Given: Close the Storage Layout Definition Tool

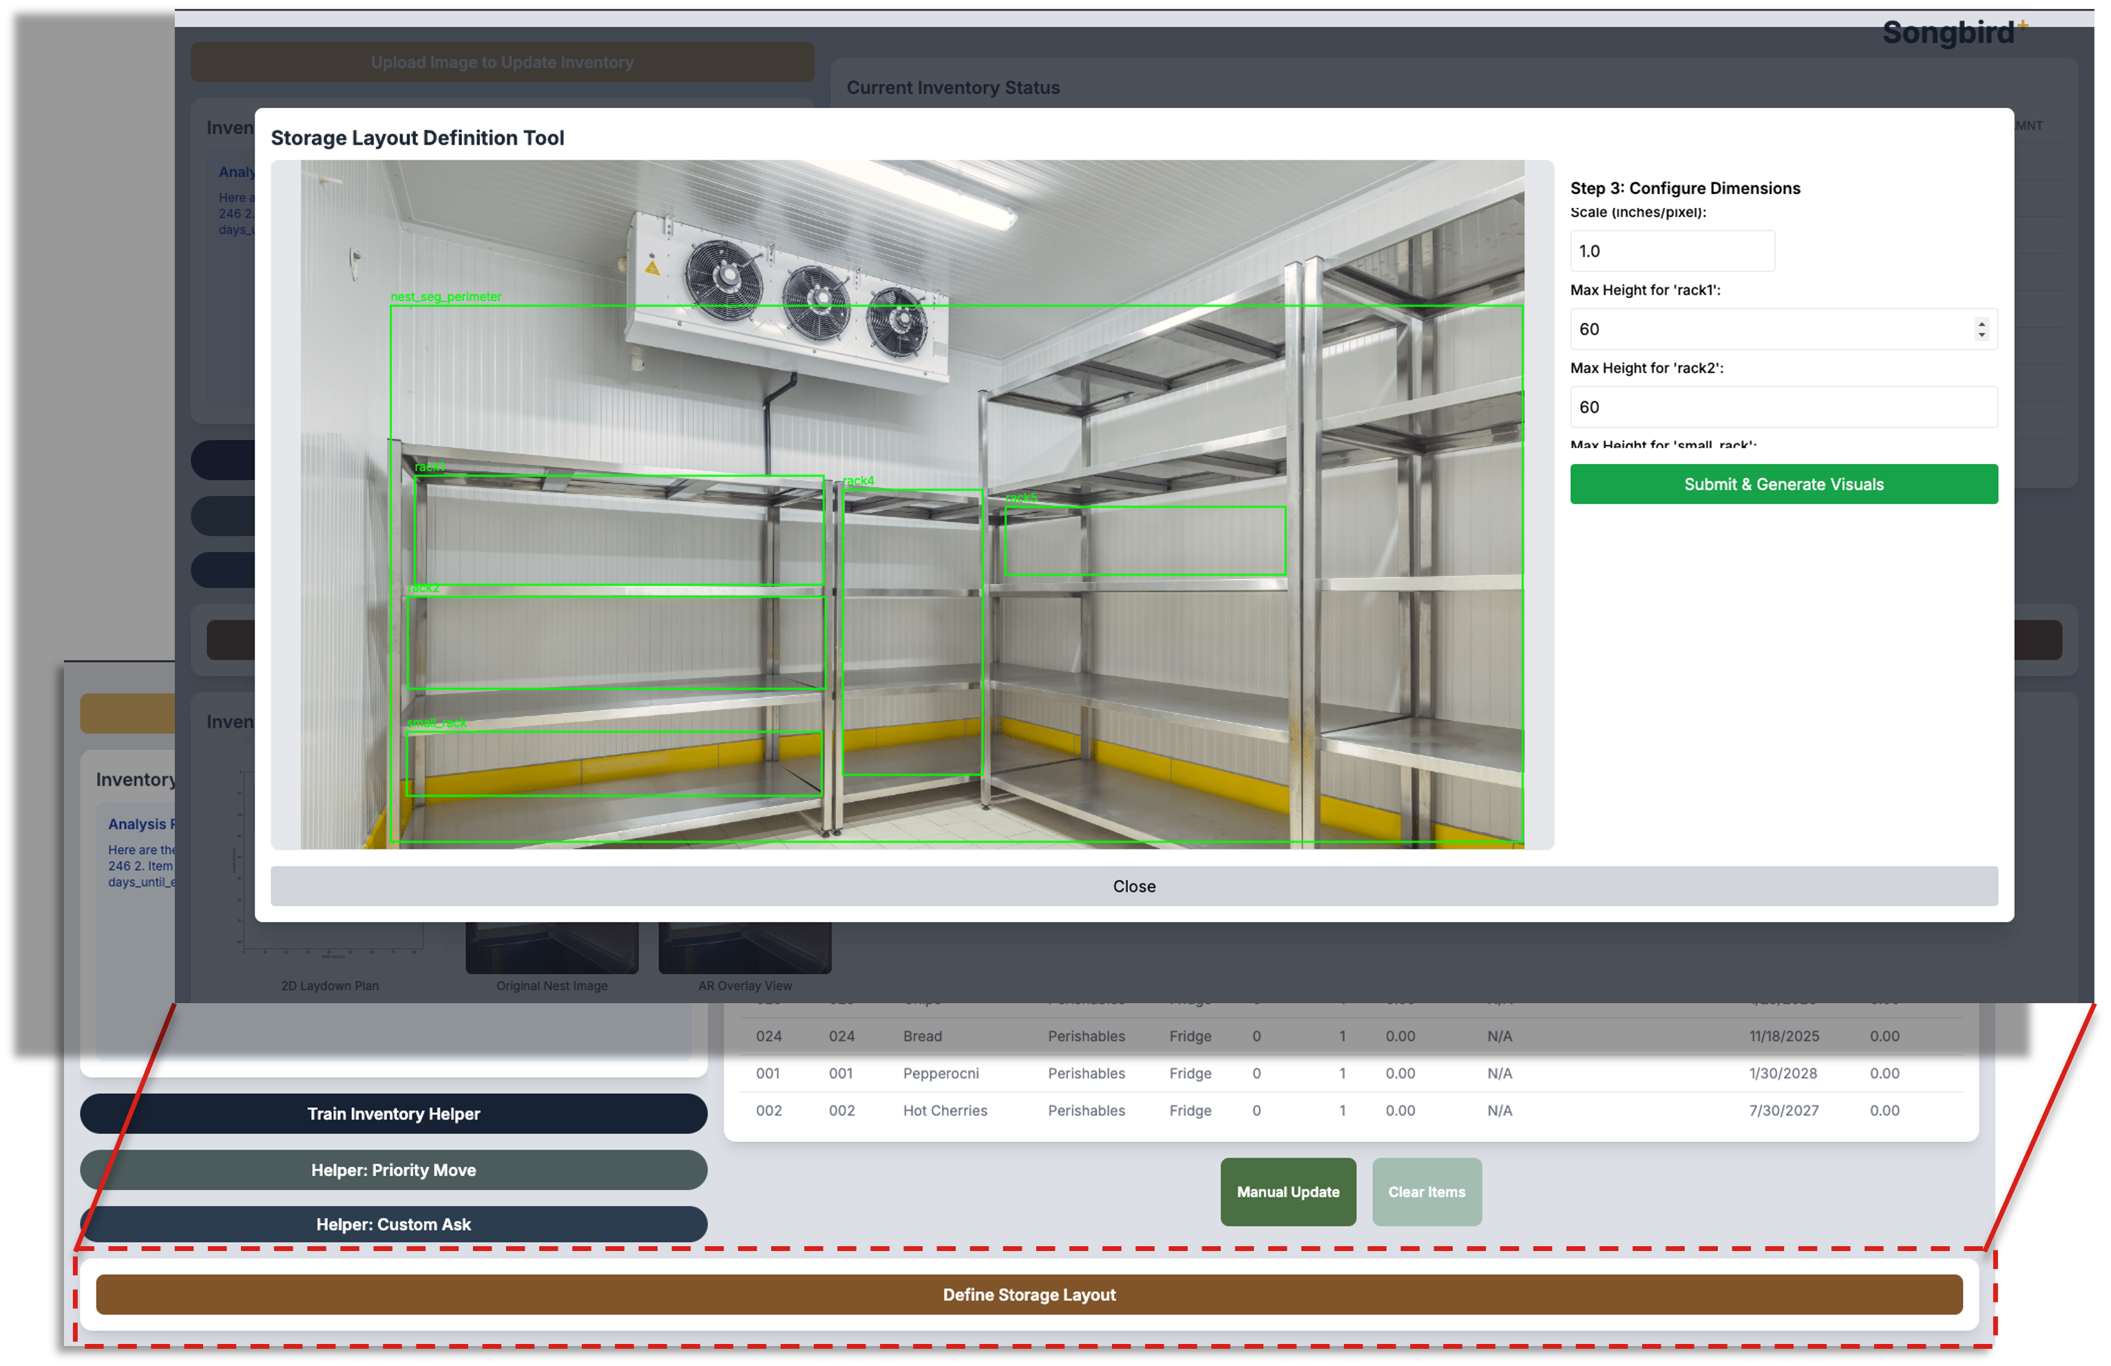Looking at the screenshot, I should pyautogui.click(x=1133, y=886).
